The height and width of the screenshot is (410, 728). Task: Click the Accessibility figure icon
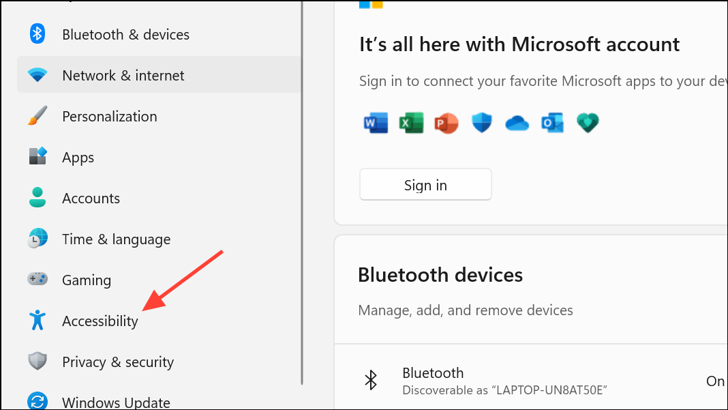click(x=37, y=321)
